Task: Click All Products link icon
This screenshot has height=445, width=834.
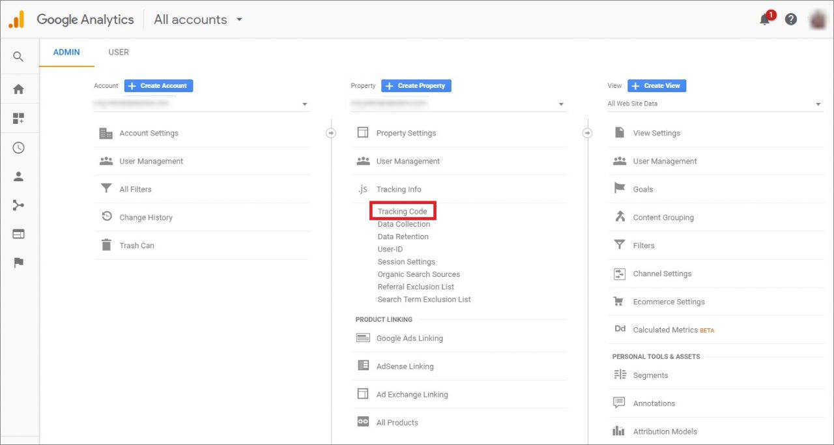Action: point(363,422)
